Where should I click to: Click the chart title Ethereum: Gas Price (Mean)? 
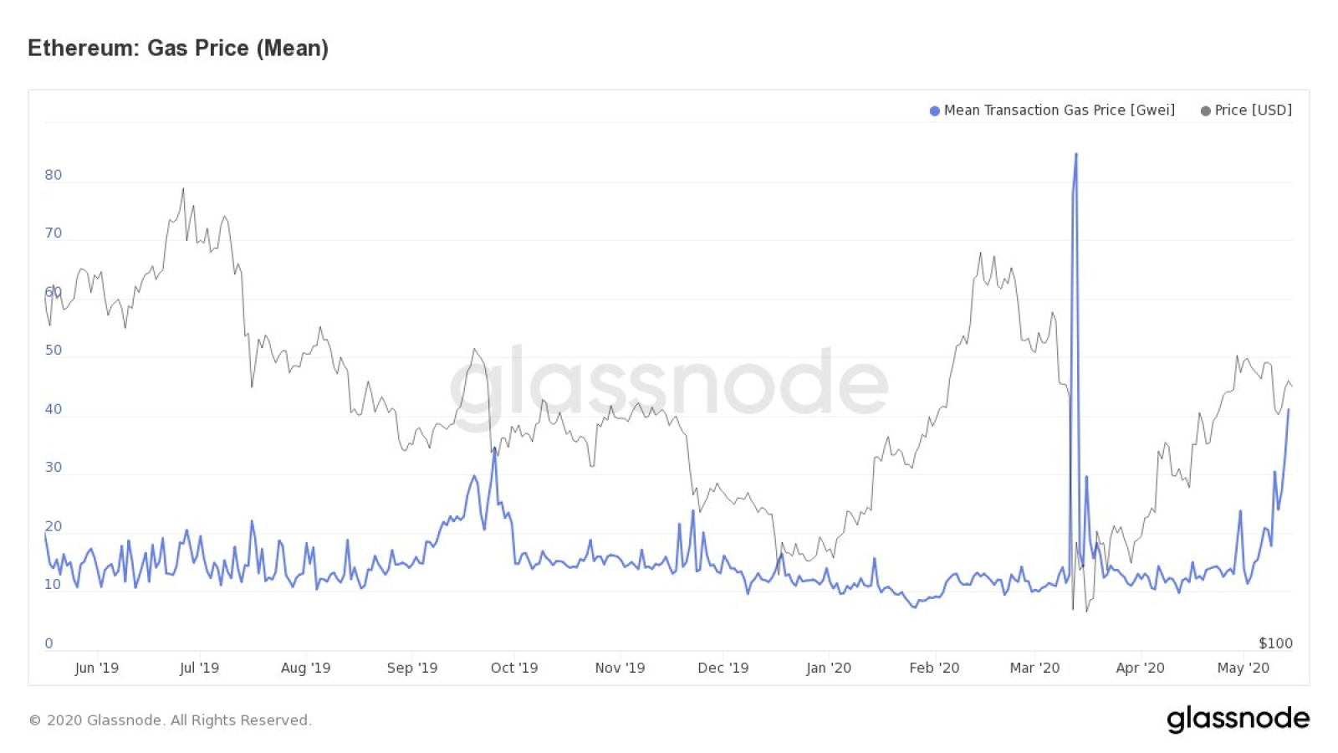pos(178,48)
